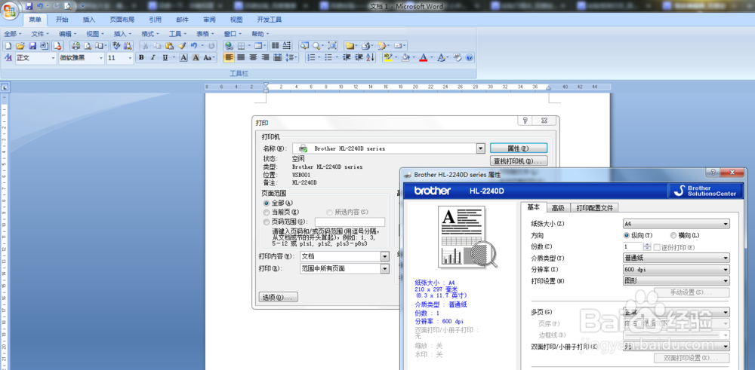The width and height of the screenshot is (755, 370).
Task: Click the undo arrow in the menu toolbar
Action: pos(194,46)
